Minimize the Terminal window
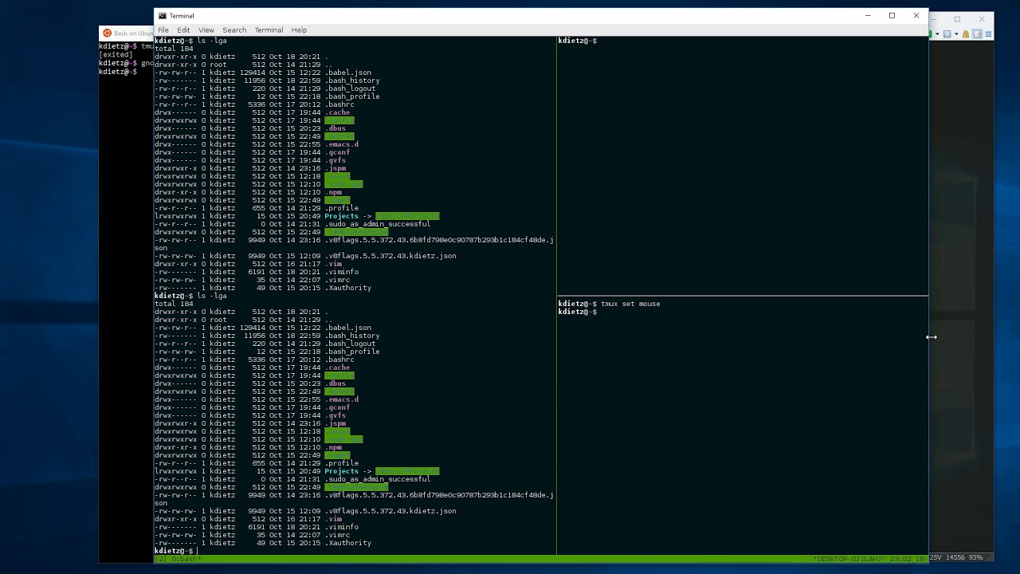Viewport: 1020px width, 574px height. point(868,16)
